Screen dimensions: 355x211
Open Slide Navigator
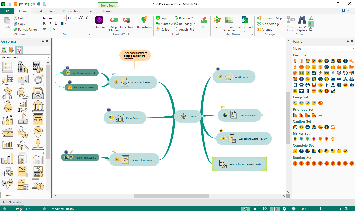pos(12,202)
